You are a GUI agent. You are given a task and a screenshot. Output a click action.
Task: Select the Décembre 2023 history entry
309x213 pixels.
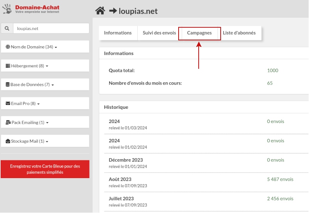[x=206, y=163]
